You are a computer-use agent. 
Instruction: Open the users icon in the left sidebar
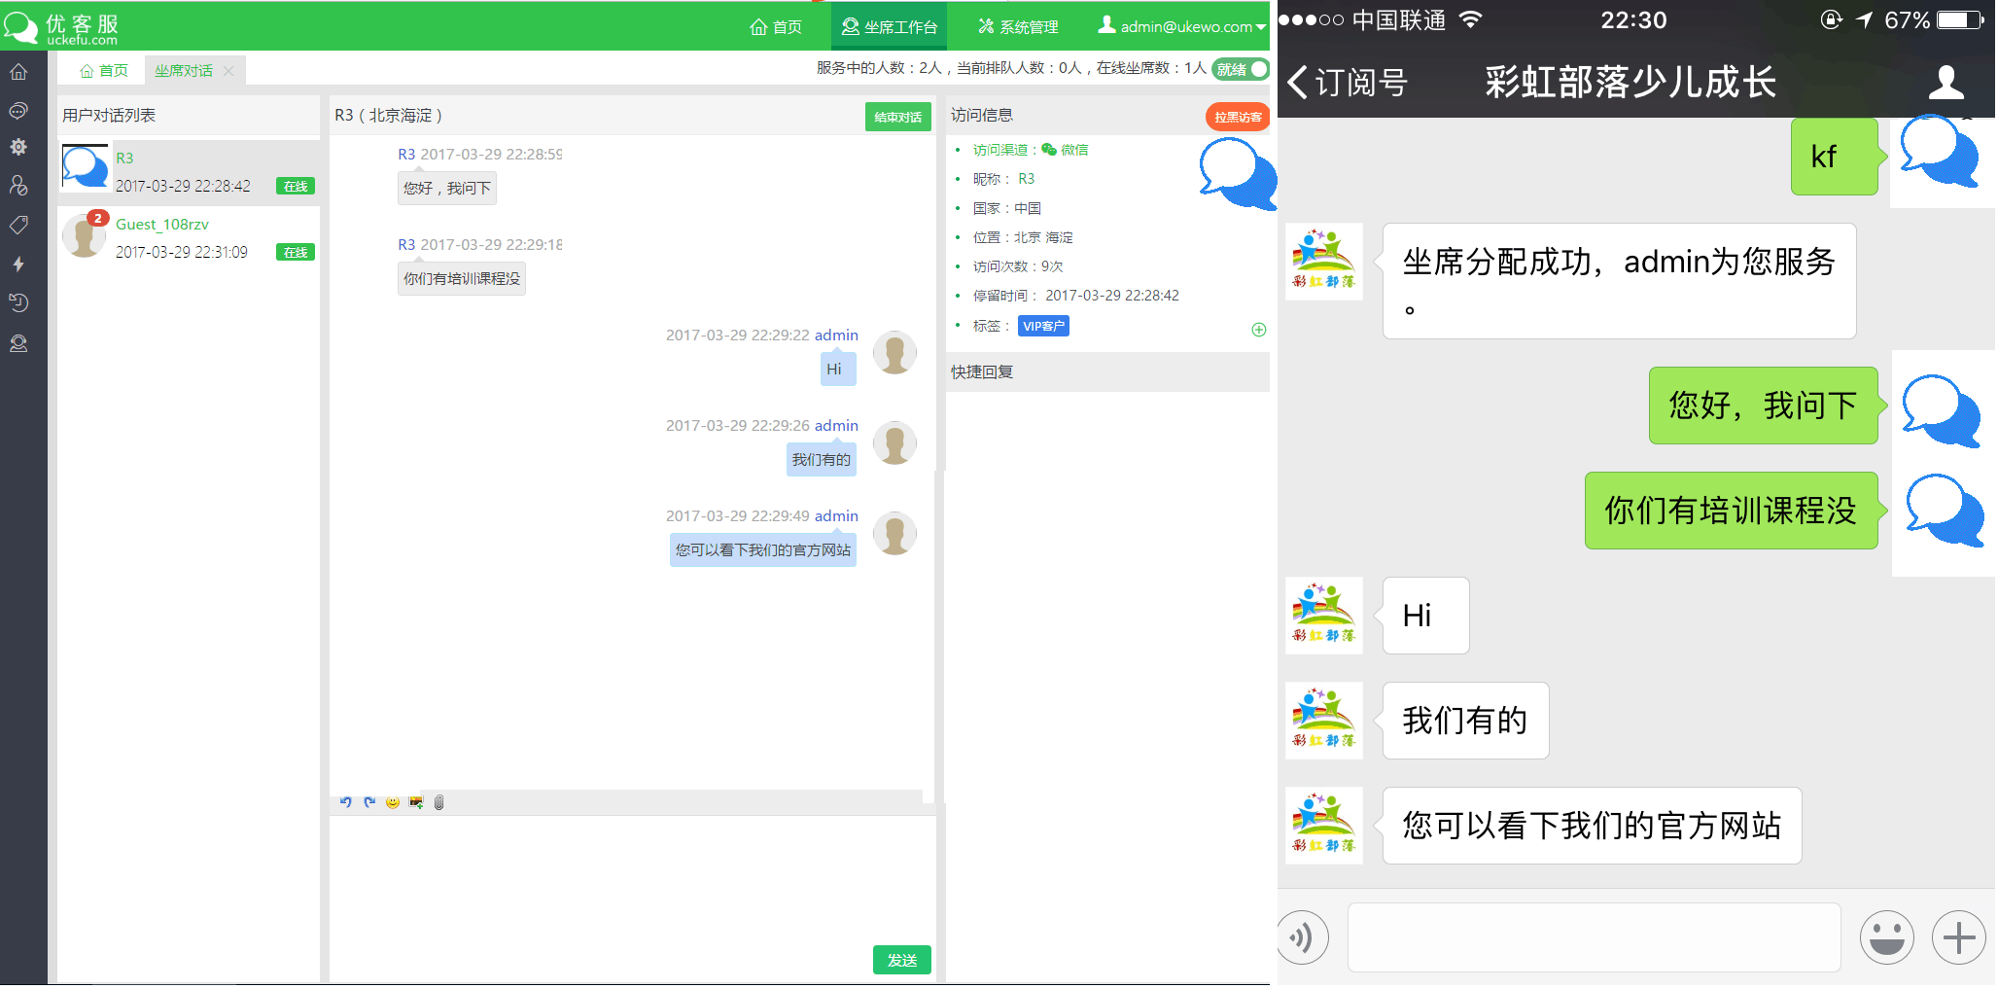point(18,185)
